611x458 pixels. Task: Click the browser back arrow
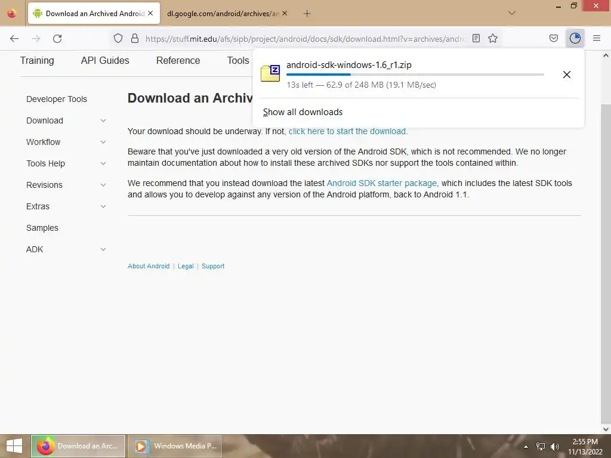[x=14, y=38]
